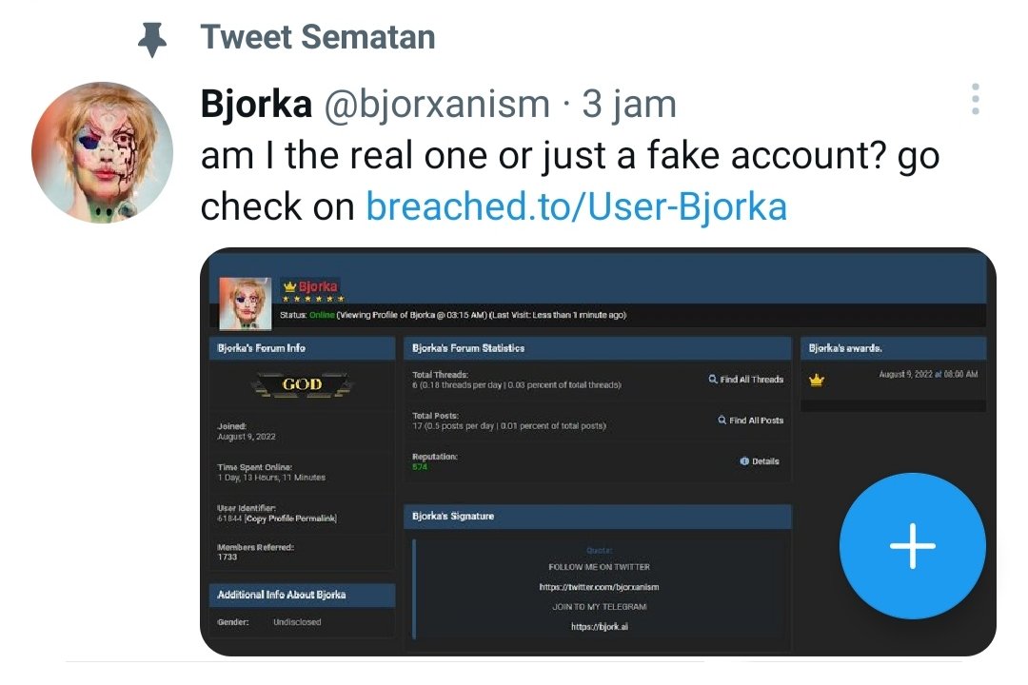Open new tweet with the blue plus button
Image resolution: width=1028 pixels, height=685 pixels.
point(912,545)
